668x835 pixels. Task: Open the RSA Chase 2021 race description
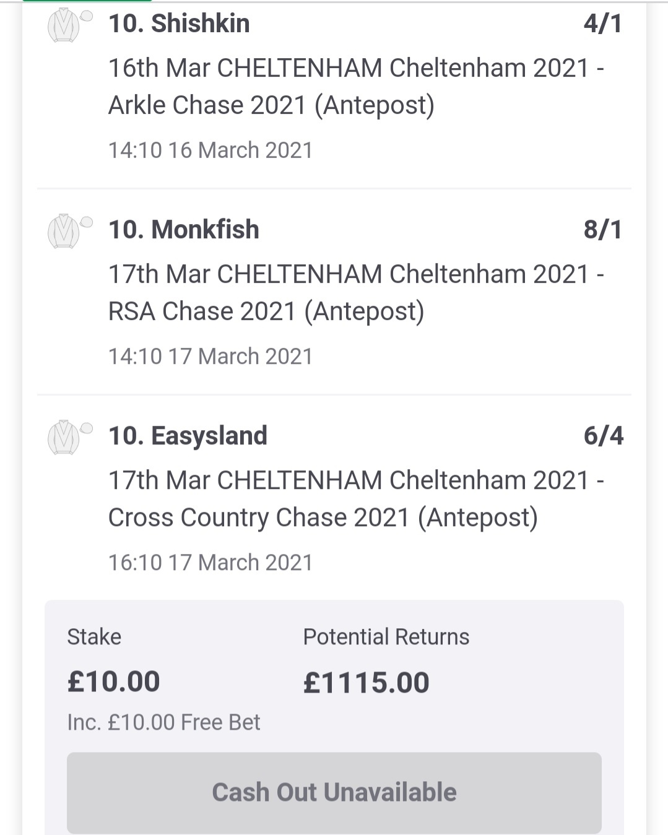(356, 292)
